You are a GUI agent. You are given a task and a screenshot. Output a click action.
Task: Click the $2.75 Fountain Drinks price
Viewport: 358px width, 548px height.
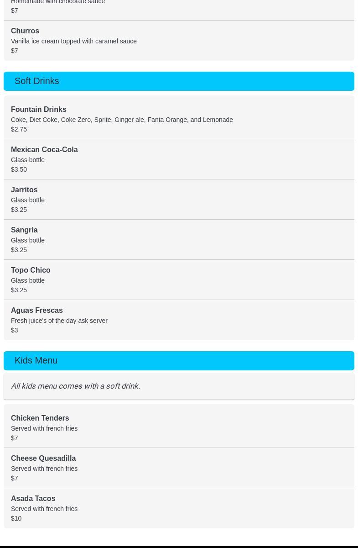tap(19, 130)
